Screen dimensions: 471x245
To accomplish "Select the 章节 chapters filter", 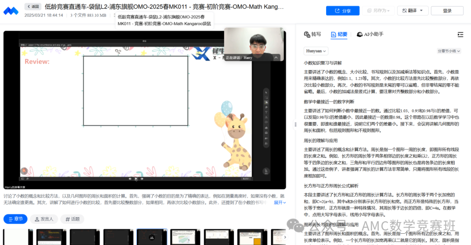I will pos(16,219).
